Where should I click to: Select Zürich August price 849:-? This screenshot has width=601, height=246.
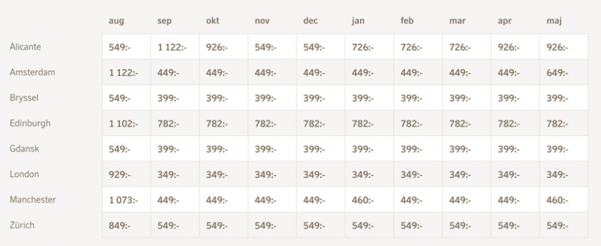[120, 226]
